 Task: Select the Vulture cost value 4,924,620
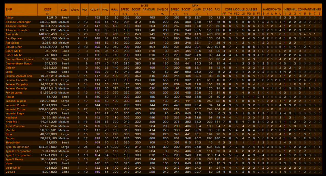tap(49, 172)
